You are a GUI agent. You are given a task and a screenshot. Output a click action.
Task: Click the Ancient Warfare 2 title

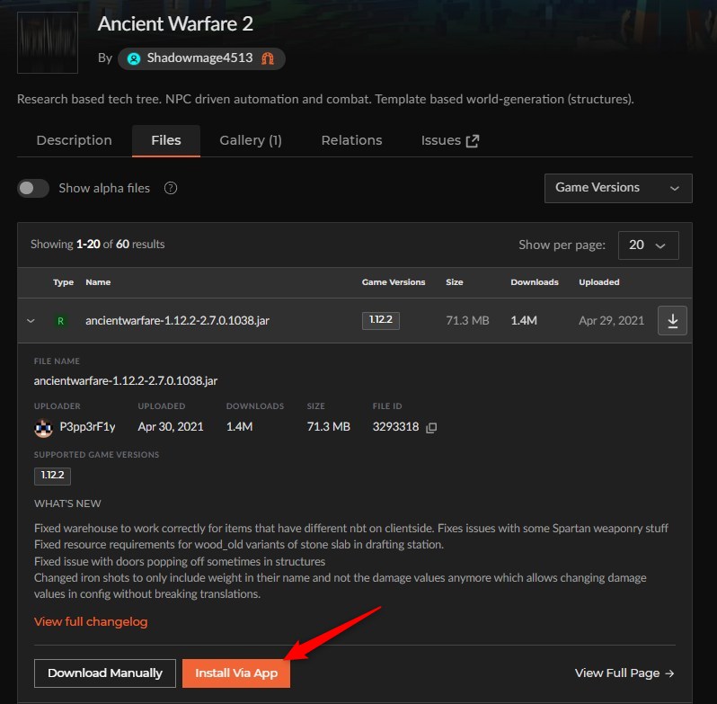tap(175, 23)
